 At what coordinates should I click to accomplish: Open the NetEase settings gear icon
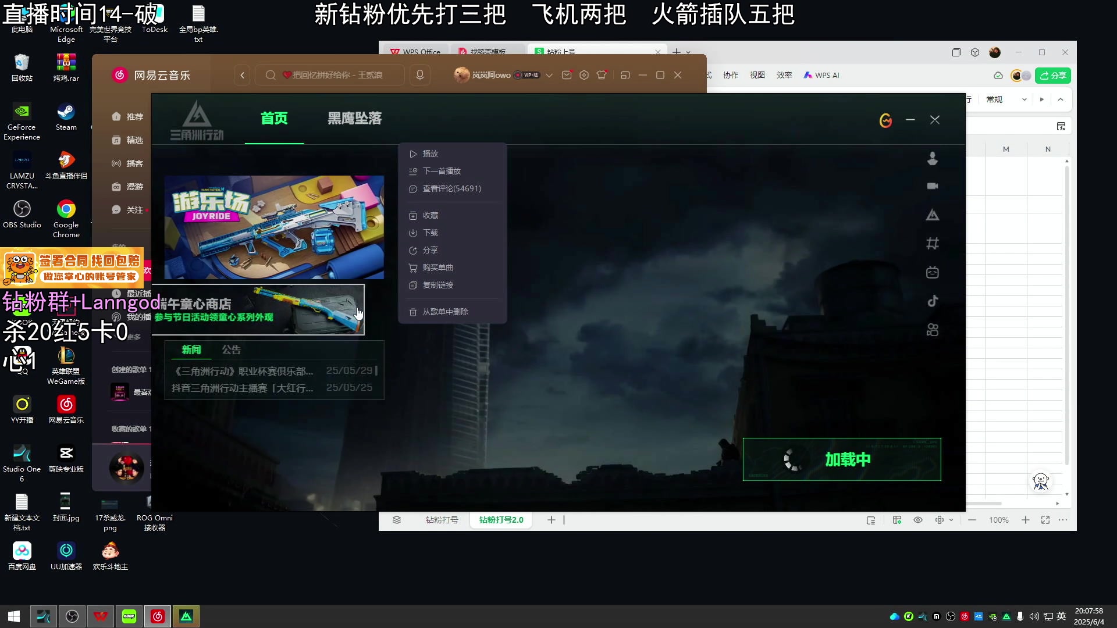pyautogui.click(x=584, y=75)
